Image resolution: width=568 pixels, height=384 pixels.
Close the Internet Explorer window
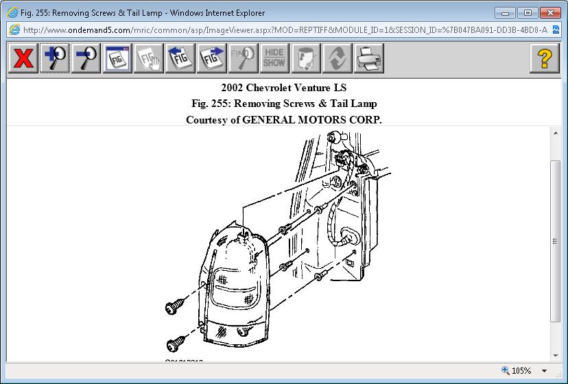point(550,13)
